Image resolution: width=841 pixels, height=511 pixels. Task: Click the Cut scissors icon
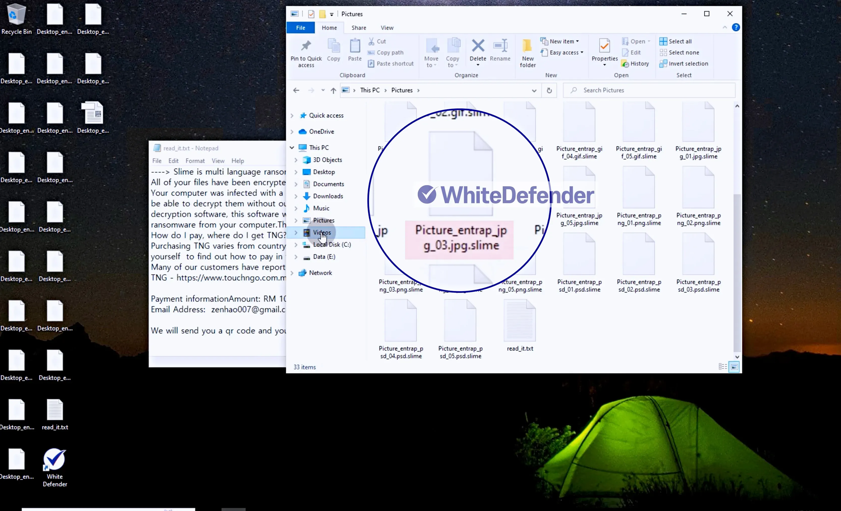[x=371, y=41]
